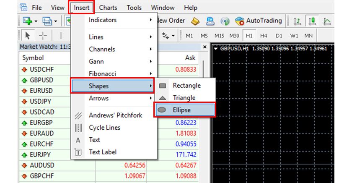
Task: Pick the Triangle shape option
Action: 184,98
